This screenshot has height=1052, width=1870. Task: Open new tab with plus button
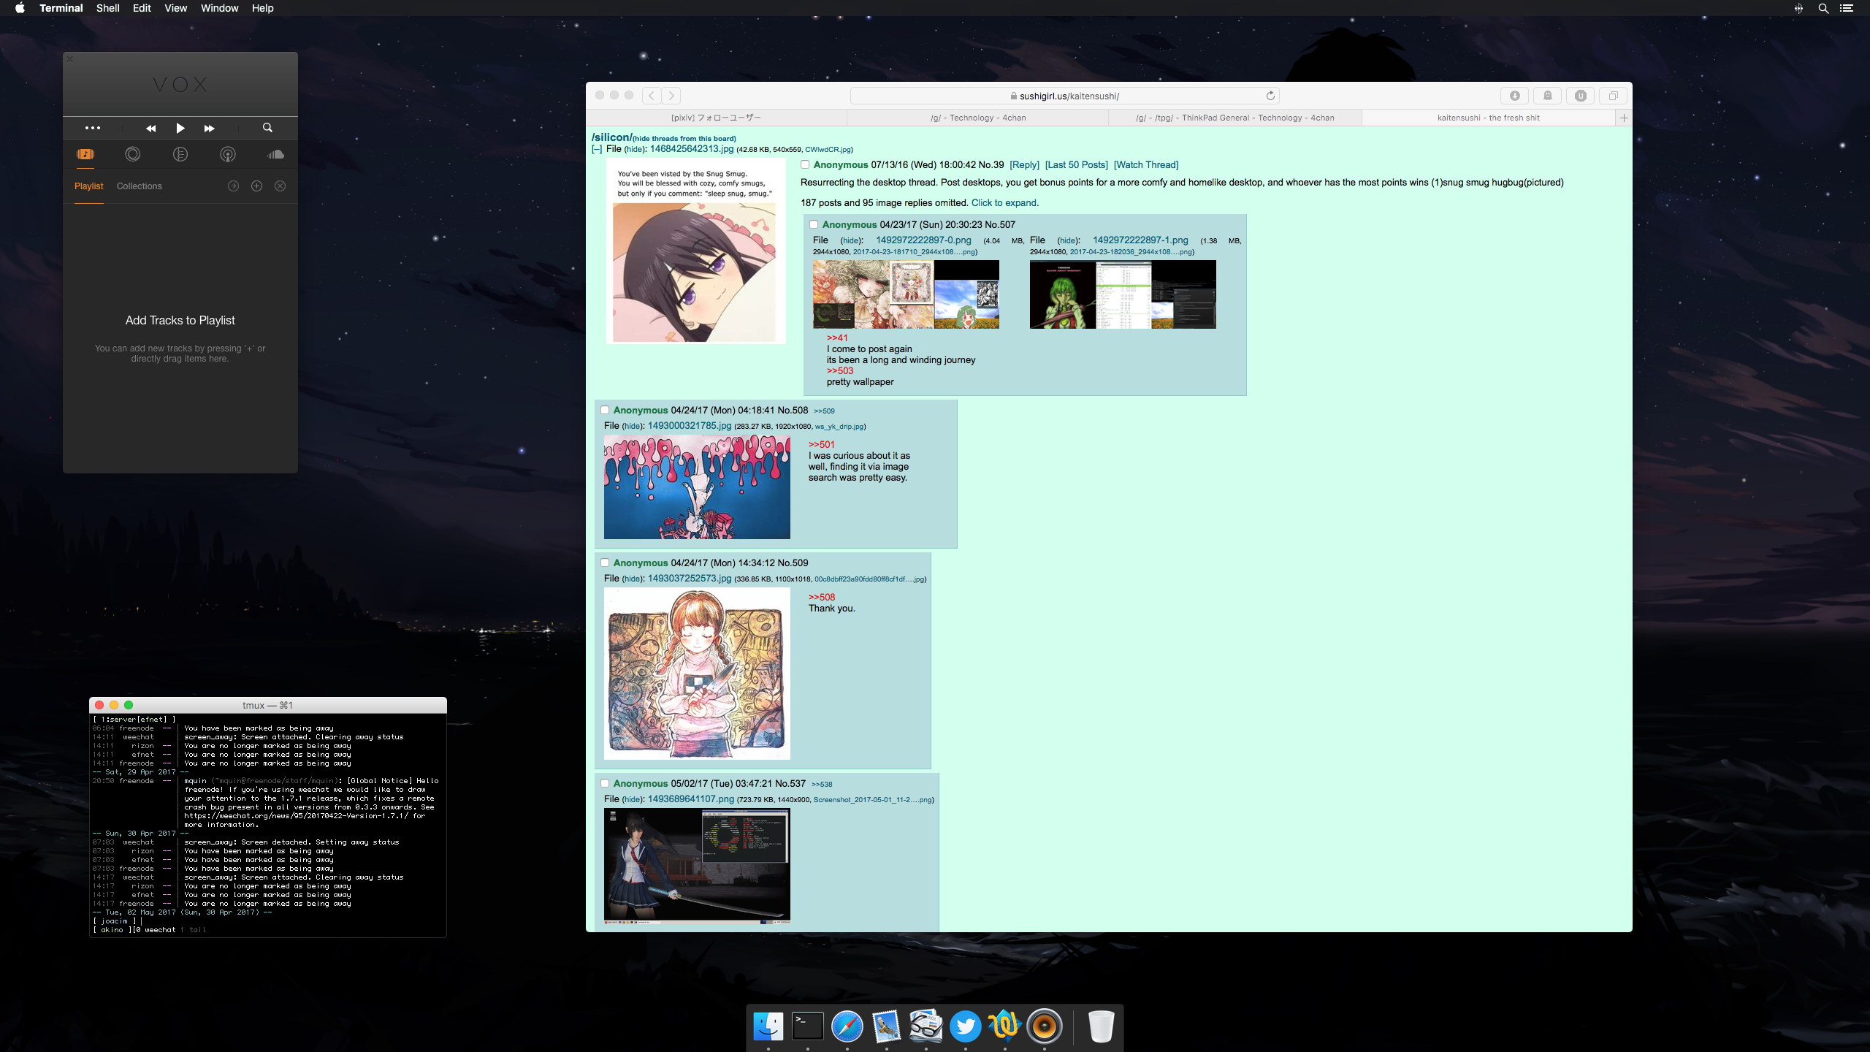1624,118
